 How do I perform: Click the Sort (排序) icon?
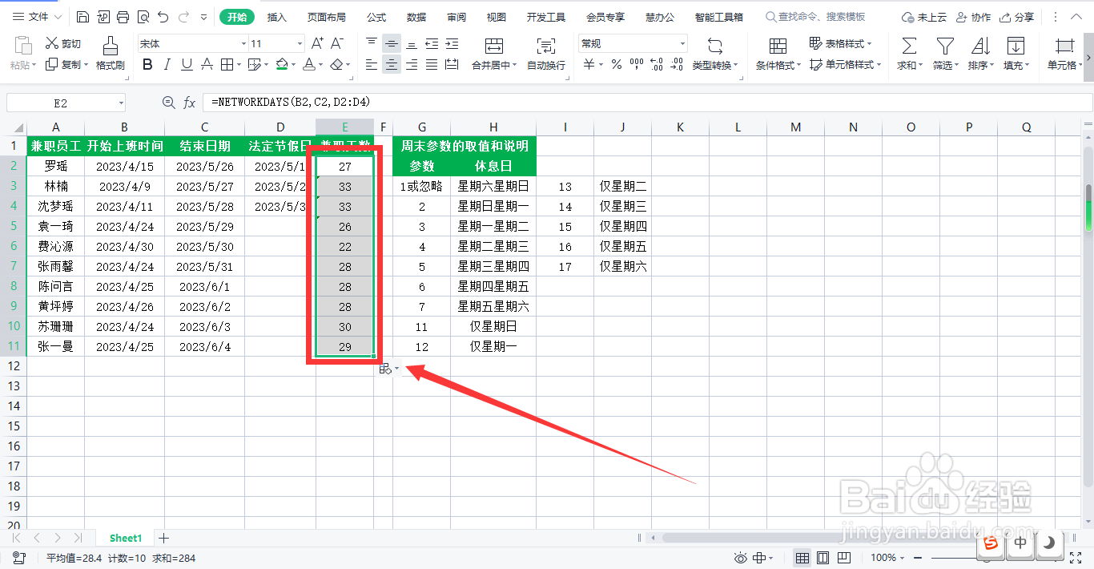click(x=981, y=46)
